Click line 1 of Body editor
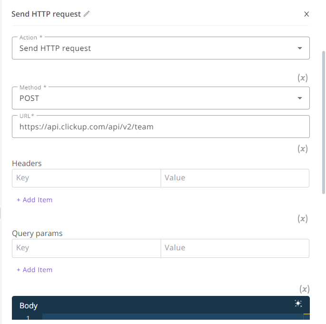The image size is (326, 324). 173,317
